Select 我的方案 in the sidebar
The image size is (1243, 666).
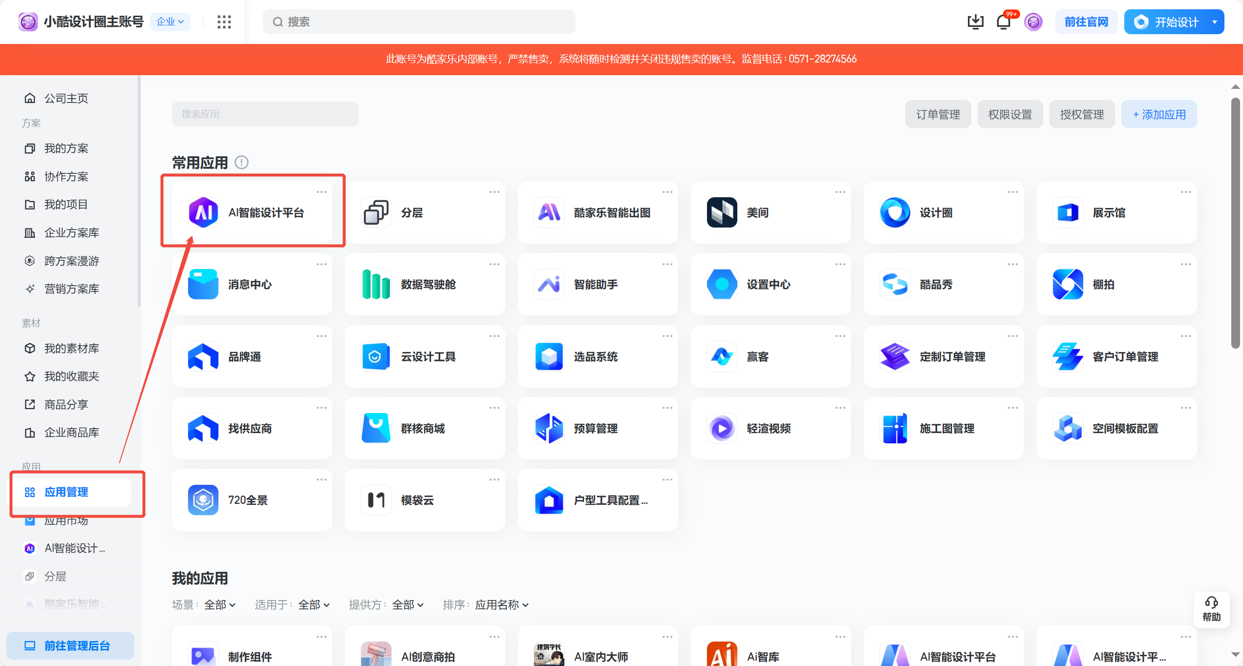point(66,148)
